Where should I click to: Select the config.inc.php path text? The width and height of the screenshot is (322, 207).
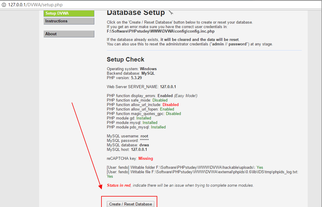(x=161, y=31)
